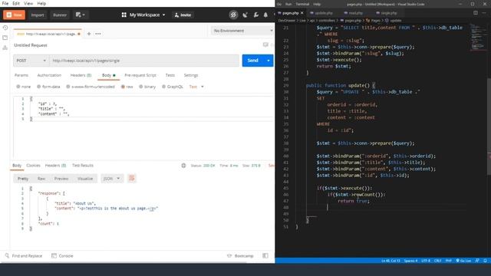Select the Visualize response view
491x276 pixels.
click(85, 179)
